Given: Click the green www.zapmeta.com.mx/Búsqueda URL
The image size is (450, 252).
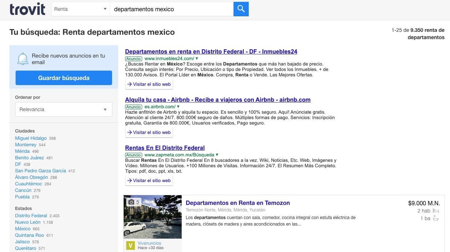Looking at the screenshot, I should [x=179, y=155].
